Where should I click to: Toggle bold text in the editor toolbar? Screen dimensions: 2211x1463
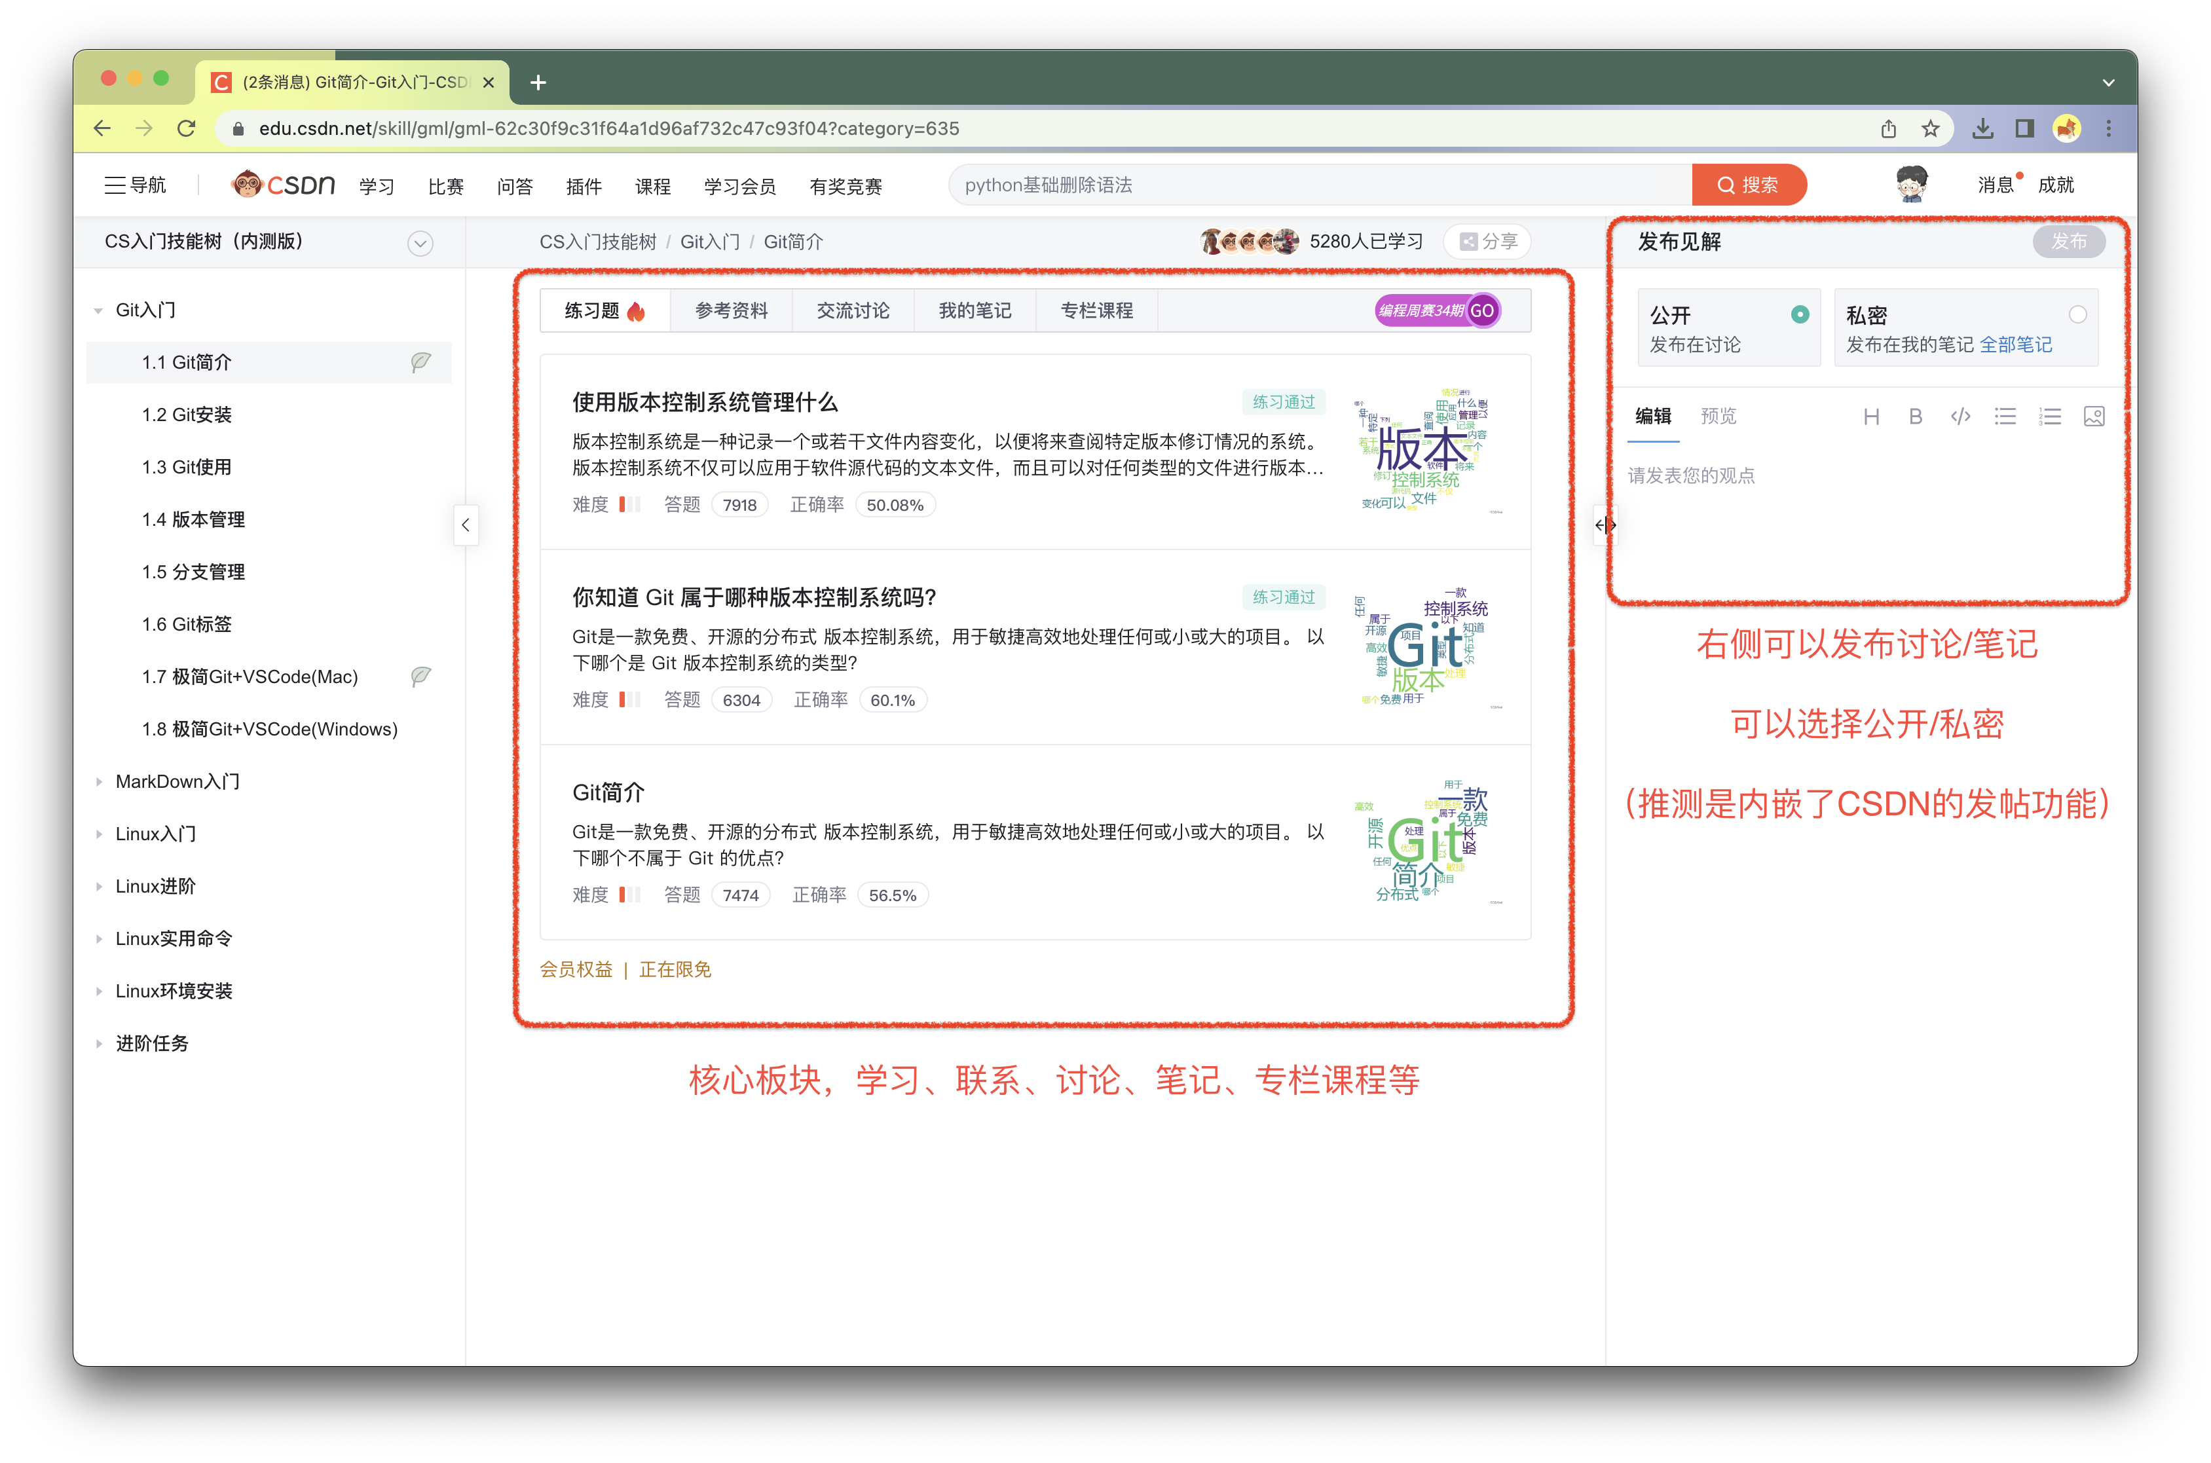pyautogui.click(x=1915, y=417)
